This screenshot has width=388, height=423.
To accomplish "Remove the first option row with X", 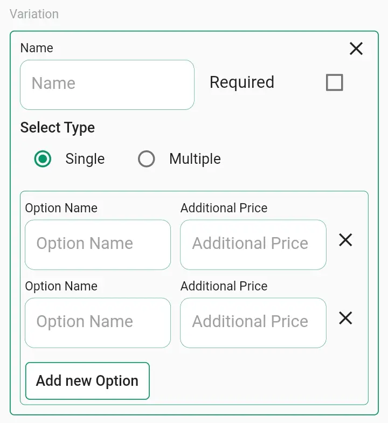I will (x=345, y=240).
